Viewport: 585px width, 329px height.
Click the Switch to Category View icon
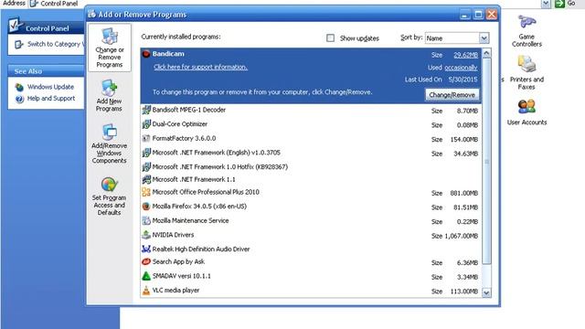(x=18, y=45)
